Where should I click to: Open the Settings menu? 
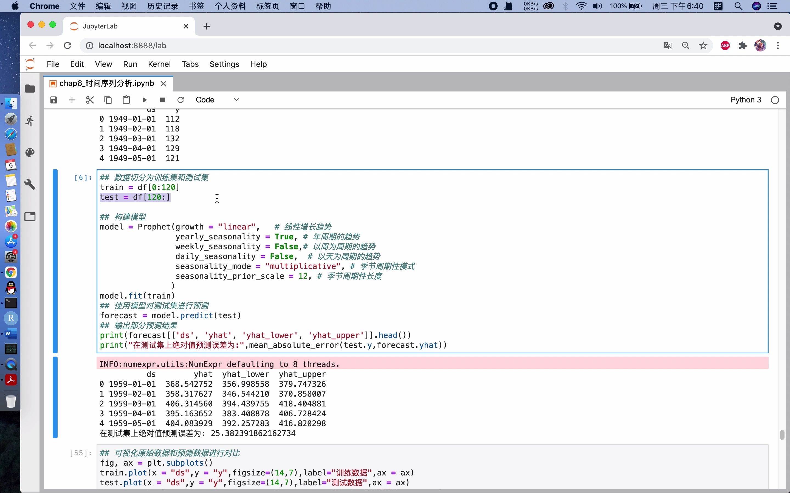(224, 64)
